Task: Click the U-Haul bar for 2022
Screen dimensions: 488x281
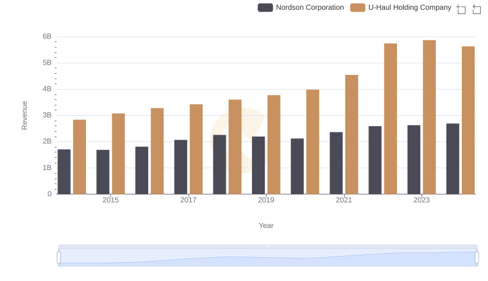Action: tap(390, 119)
